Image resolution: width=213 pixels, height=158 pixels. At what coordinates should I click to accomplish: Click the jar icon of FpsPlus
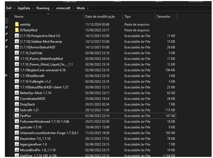[x=17, y=116]
